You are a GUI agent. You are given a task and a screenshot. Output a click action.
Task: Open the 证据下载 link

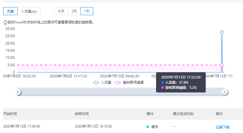pos(223,127)
